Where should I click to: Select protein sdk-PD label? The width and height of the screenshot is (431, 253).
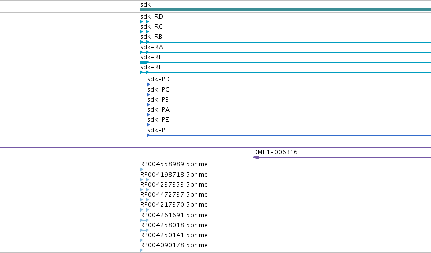pos(159,79)
